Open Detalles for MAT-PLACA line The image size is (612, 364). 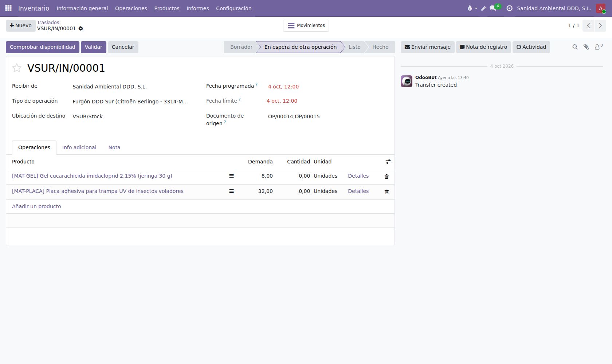click(x=358, y=191)
